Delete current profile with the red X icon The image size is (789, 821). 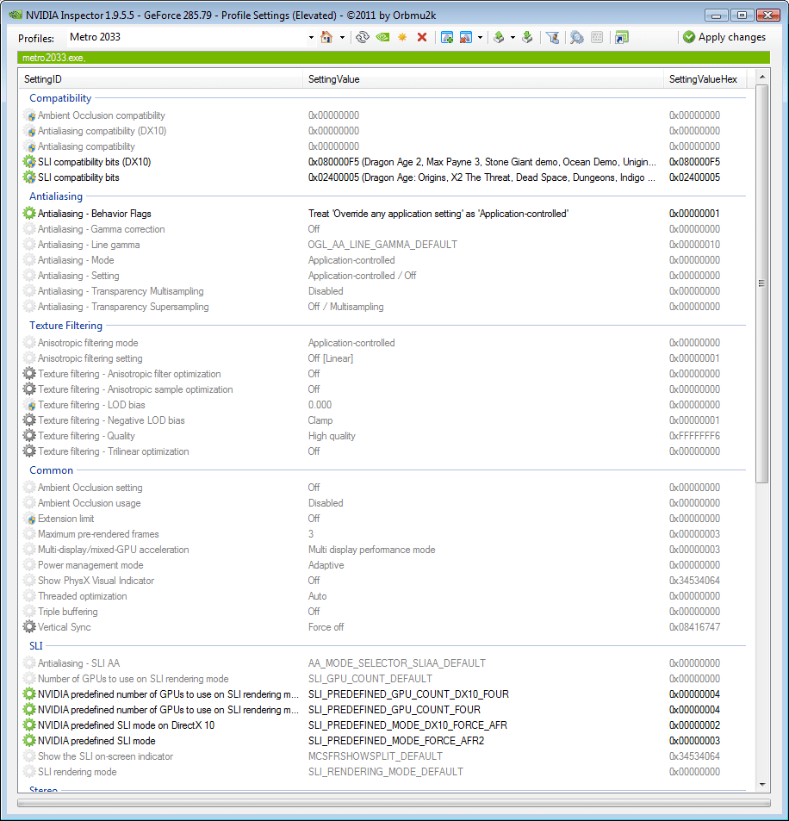point(422,37)
